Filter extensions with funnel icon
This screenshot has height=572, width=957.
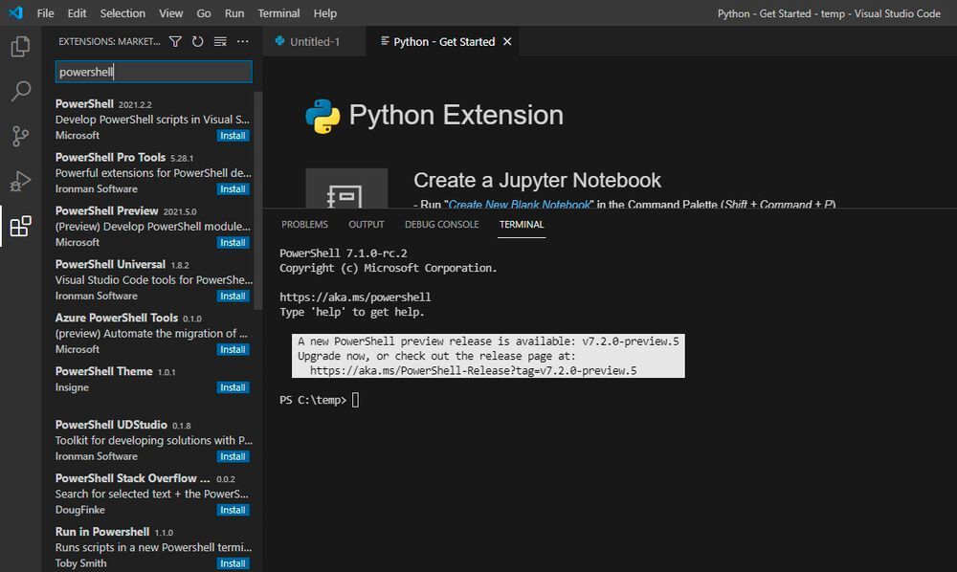(x=175, y=41)
